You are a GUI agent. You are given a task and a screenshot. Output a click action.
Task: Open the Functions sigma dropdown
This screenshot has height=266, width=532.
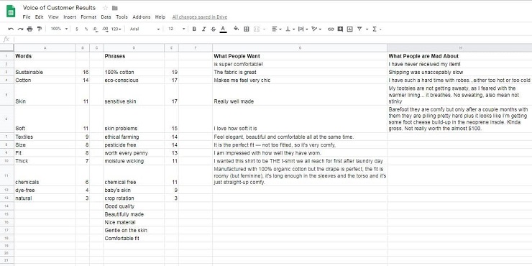point(376,29)
